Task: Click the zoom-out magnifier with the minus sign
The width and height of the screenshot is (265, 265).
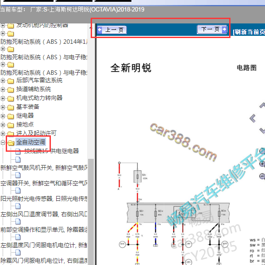Action: pyautogui.click(x=262, y=176)
